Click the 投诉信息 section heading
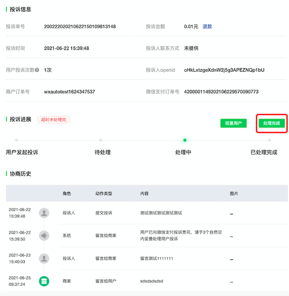The image size is (289, 296). pos(20,9)
